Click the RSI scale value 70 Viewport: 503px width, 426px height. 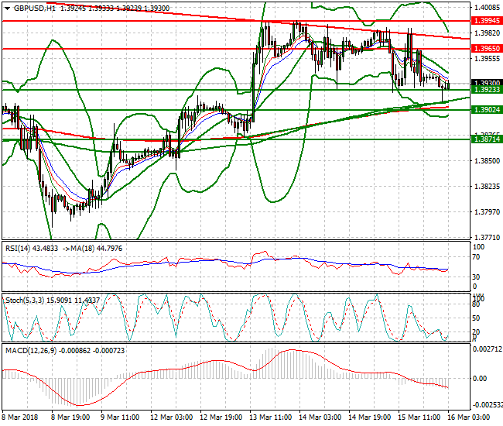(477, 257)
